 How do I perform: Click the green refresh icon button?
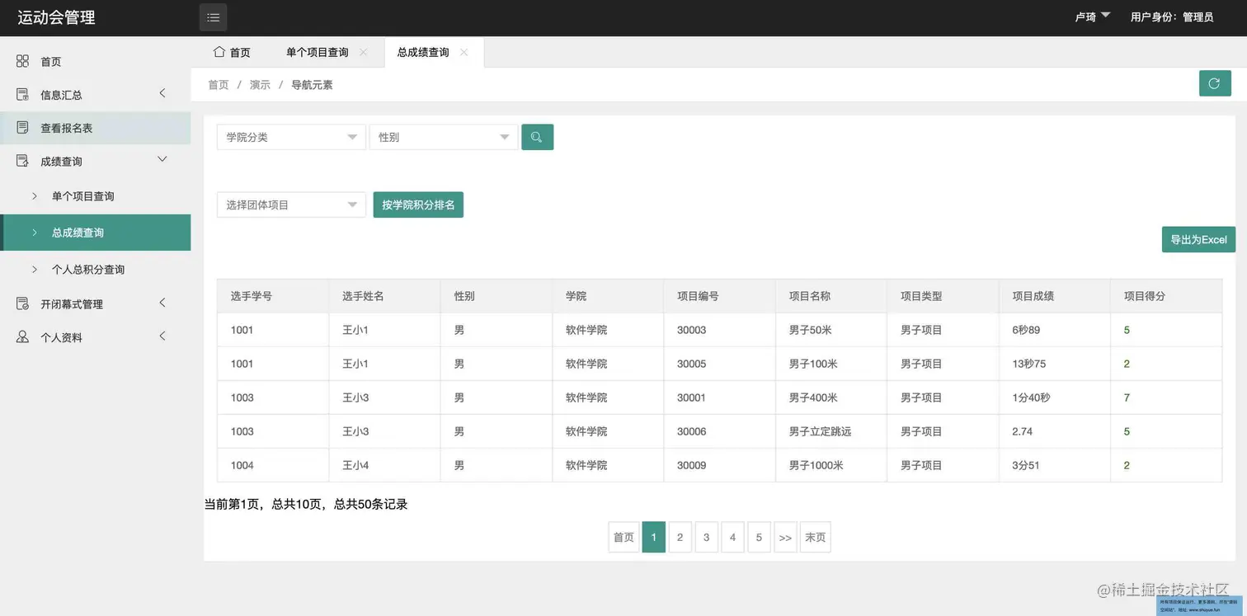pos(1214,83)
